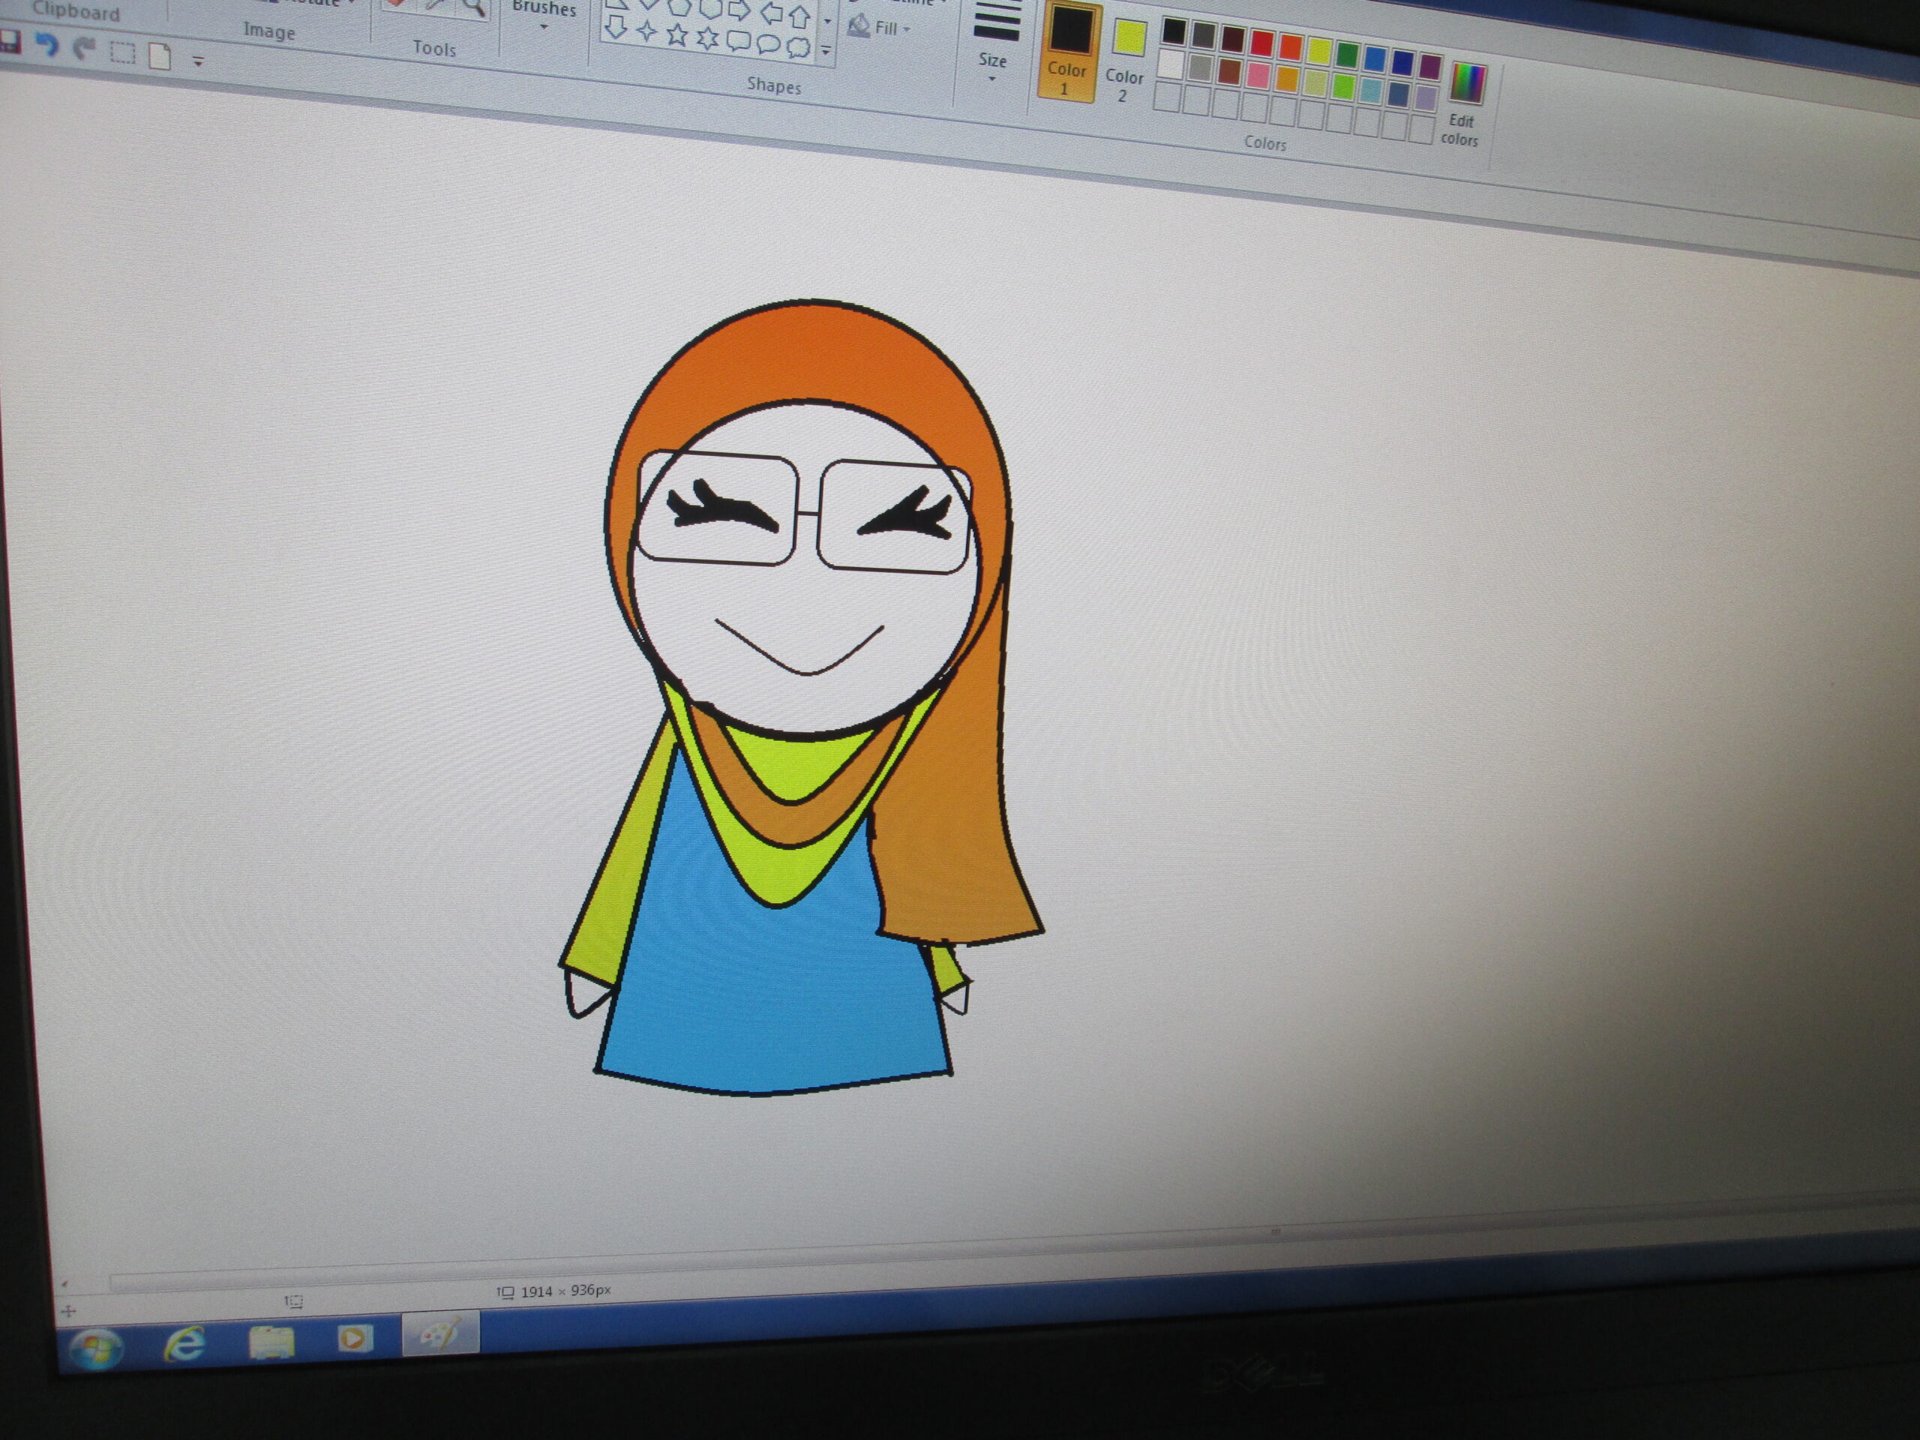Select the dashed rectangle selection icon
Image resolution: width=1920 pixels, height=1440 pixels.
click(123, 53)
